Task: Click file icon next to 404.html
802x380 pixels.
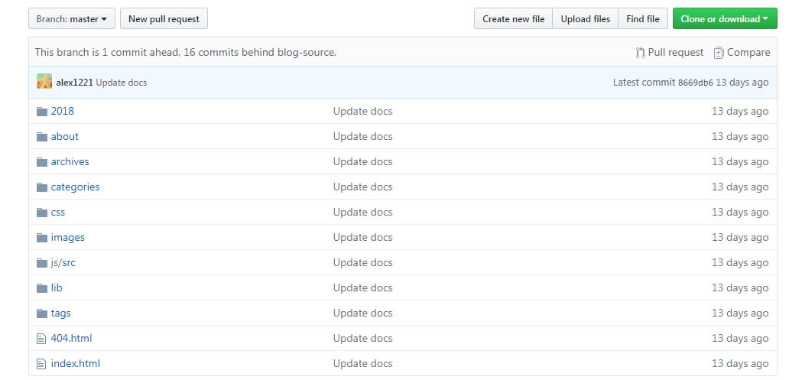Action: 41,339
